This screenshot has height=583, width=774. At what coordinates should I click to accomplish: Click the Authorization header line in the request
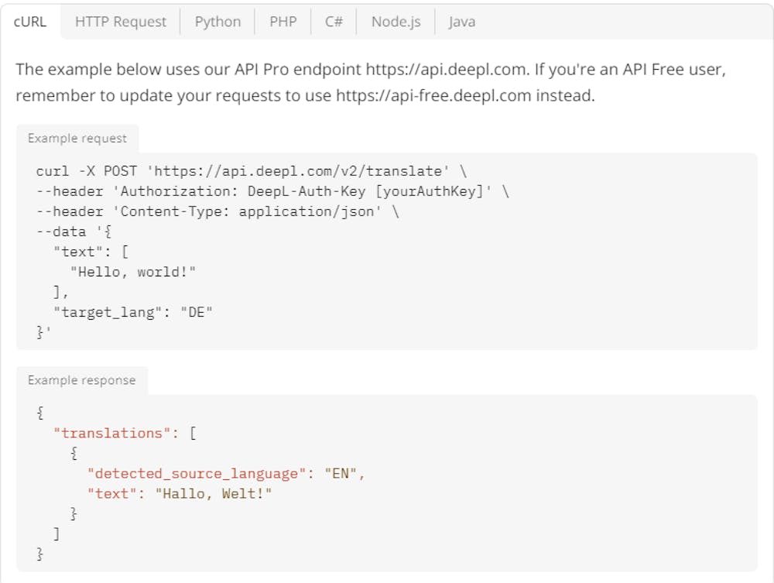(272, 191)
